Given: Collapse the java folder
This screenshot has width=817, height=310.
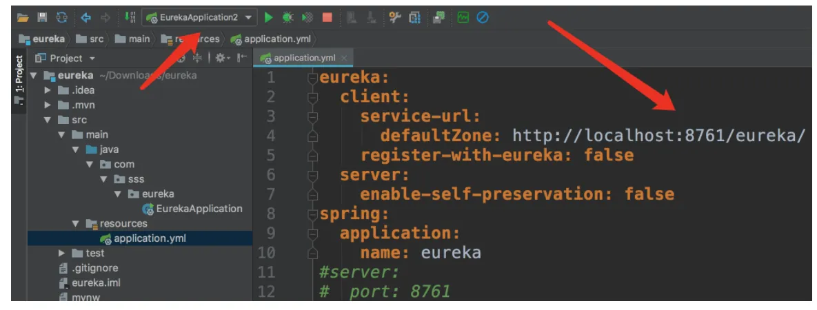Looking at the screenshot, I should tap(76, 149).
